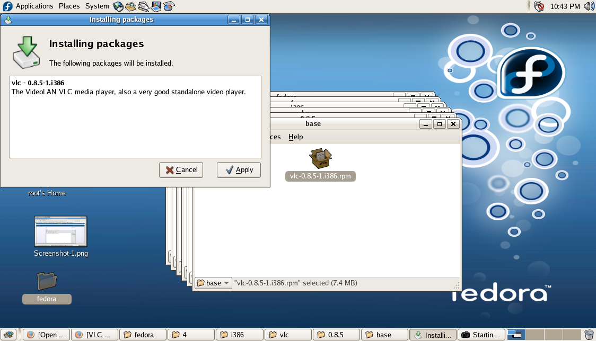The width and height of the screenshot is (596, 341).
Task: Open the Evolution mail launcher in the top panel
Action: [131, 6]
